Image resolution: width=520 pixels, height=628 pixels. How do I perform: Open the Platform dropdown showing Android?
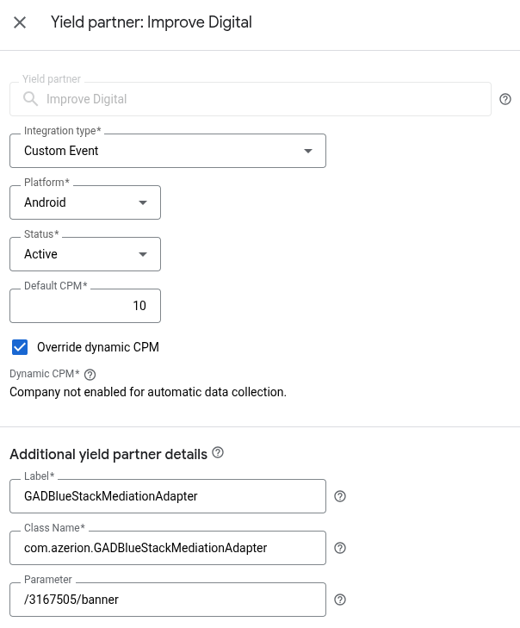(x=85, y=202)
